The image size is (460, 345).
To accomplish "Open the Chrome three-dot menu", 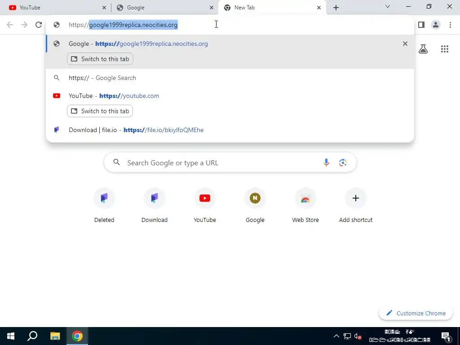I will pos(450,25).
